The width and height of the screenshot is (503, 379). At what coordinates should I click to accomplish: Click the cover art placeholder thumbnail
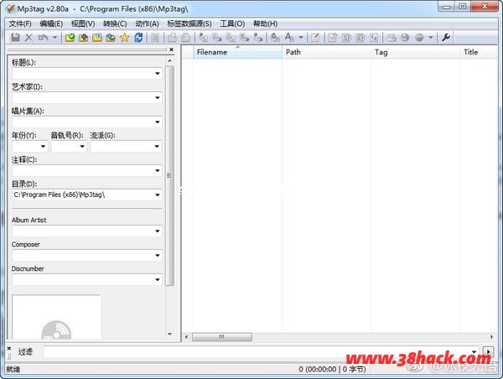point(56,317)
